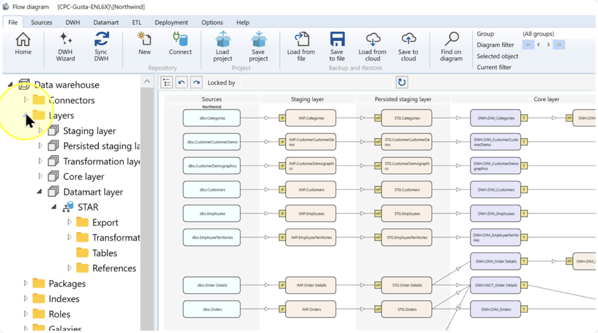598x333 pixels.
Task: Launch the DWH Wizard
Action: point(65,47)
